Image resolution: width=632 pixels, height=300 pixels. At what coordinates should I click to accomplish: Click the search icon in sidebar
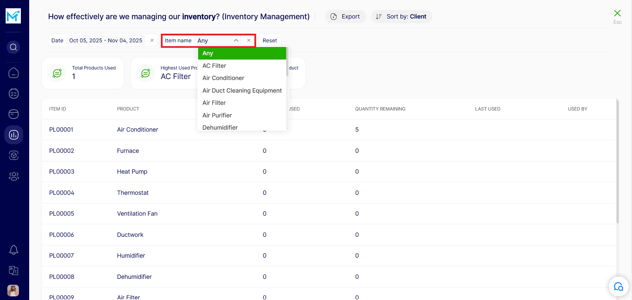click(14, 47)
